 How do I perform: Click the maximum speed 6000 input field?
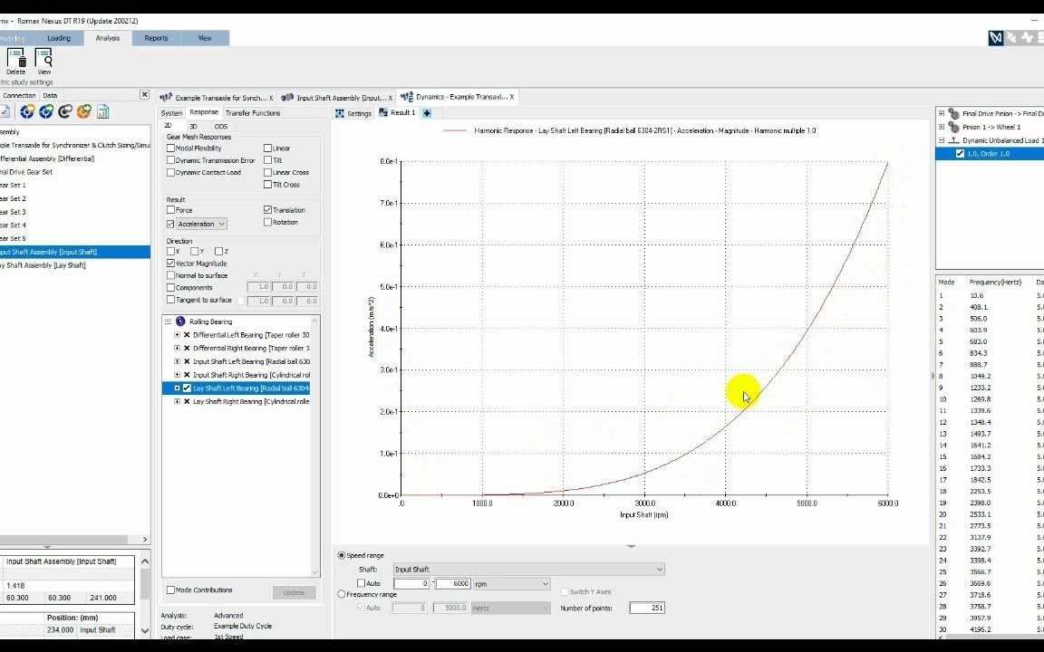(x=453, y=583)
